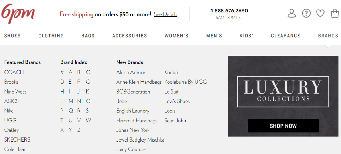Choose letter M in Brand Index

click(71, 101)
